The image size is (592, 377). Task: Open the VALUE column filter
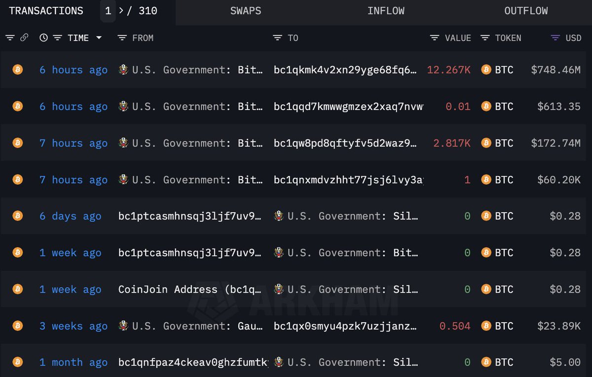pos(435,38)
